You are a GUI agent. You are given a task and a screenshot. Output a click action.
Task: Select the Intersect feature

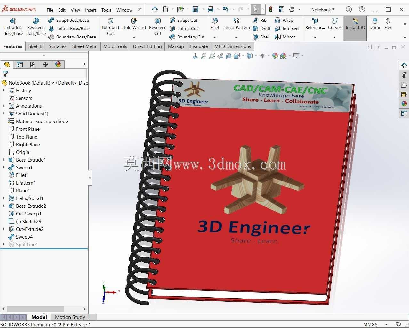287,29
